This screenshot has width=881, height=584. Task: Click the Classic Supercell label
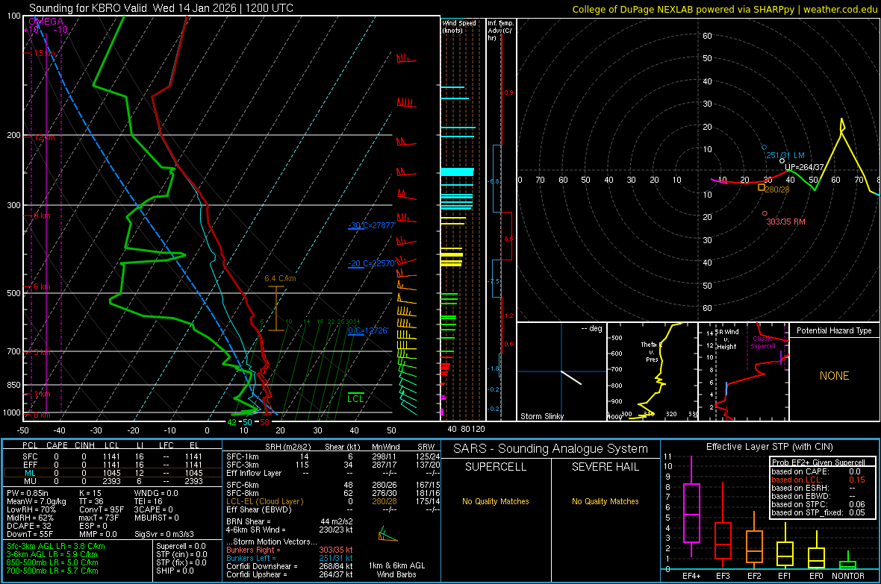(762, 342)
